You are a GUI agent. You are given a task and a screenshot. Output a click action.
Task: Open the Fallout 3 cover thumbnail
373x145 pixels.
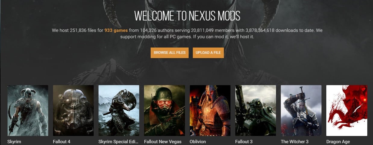pos(255,110)
